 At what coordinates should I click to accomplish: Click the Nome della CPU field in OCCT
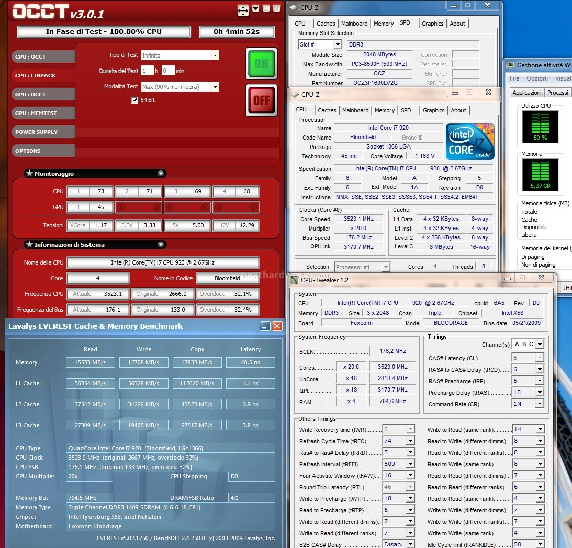[163, 262]
